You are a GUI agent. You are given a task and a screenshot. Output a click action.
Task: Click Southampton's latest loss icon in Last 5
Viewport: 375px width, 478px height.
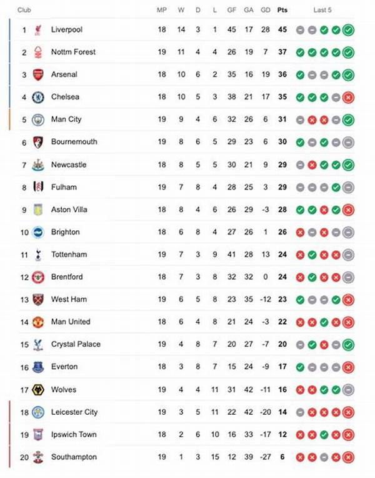pos(348,457)
